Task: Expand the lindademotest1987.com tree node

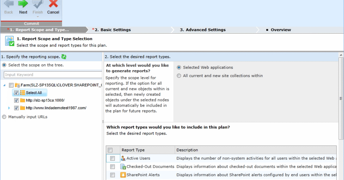Action: coord(9,108)
